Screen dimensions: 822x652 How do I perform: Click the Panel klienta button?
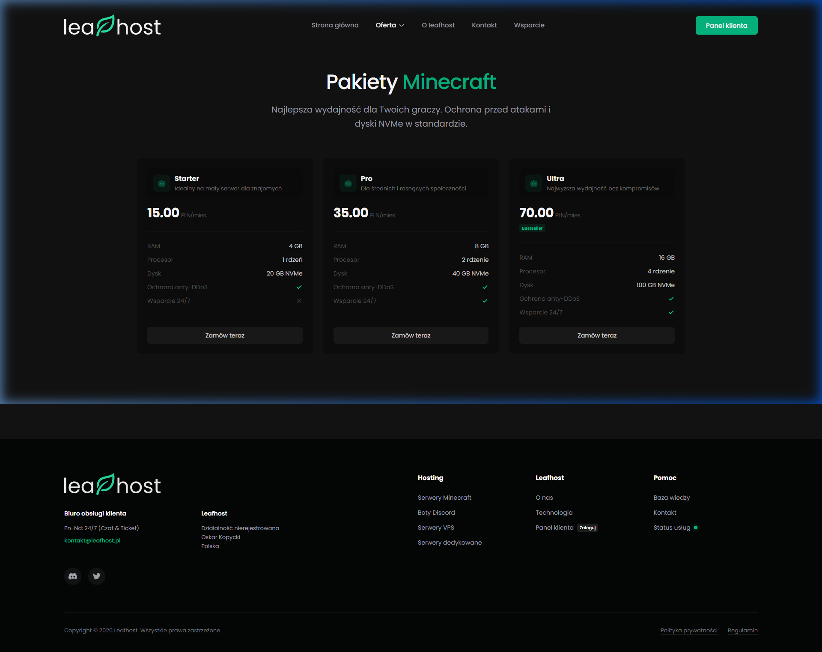coord(727,26)
